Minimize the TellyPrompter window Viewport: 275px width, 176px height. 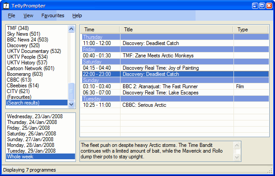[x=255, y=6]
